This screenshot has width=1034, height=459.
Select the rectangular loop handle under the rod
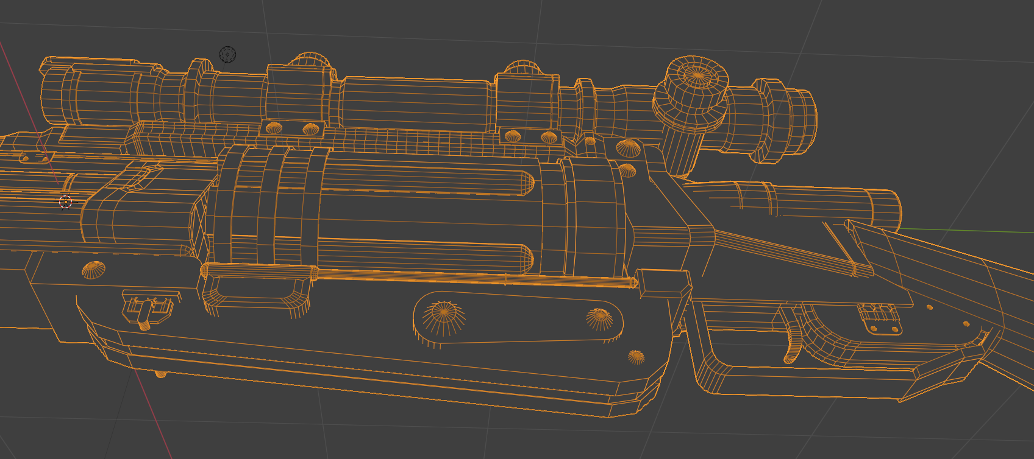click(256, 294)
